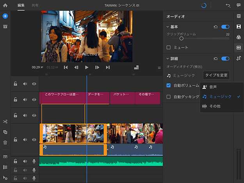244x183 pixels.
Task: Open the crop and transform panel
Action: (239, 58)
